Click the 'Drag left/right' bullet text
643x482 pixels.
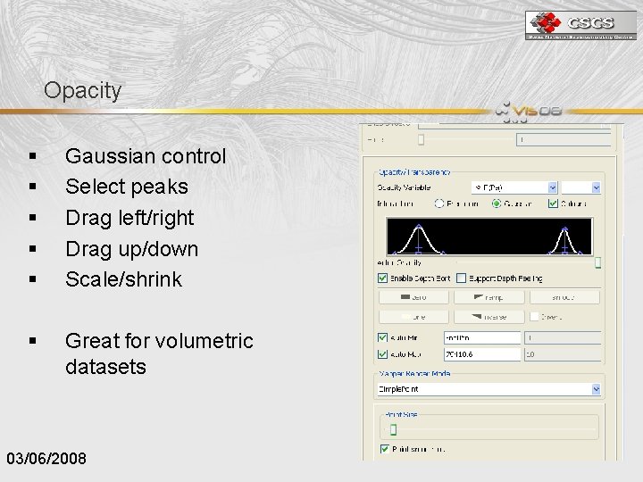point(129,218)
